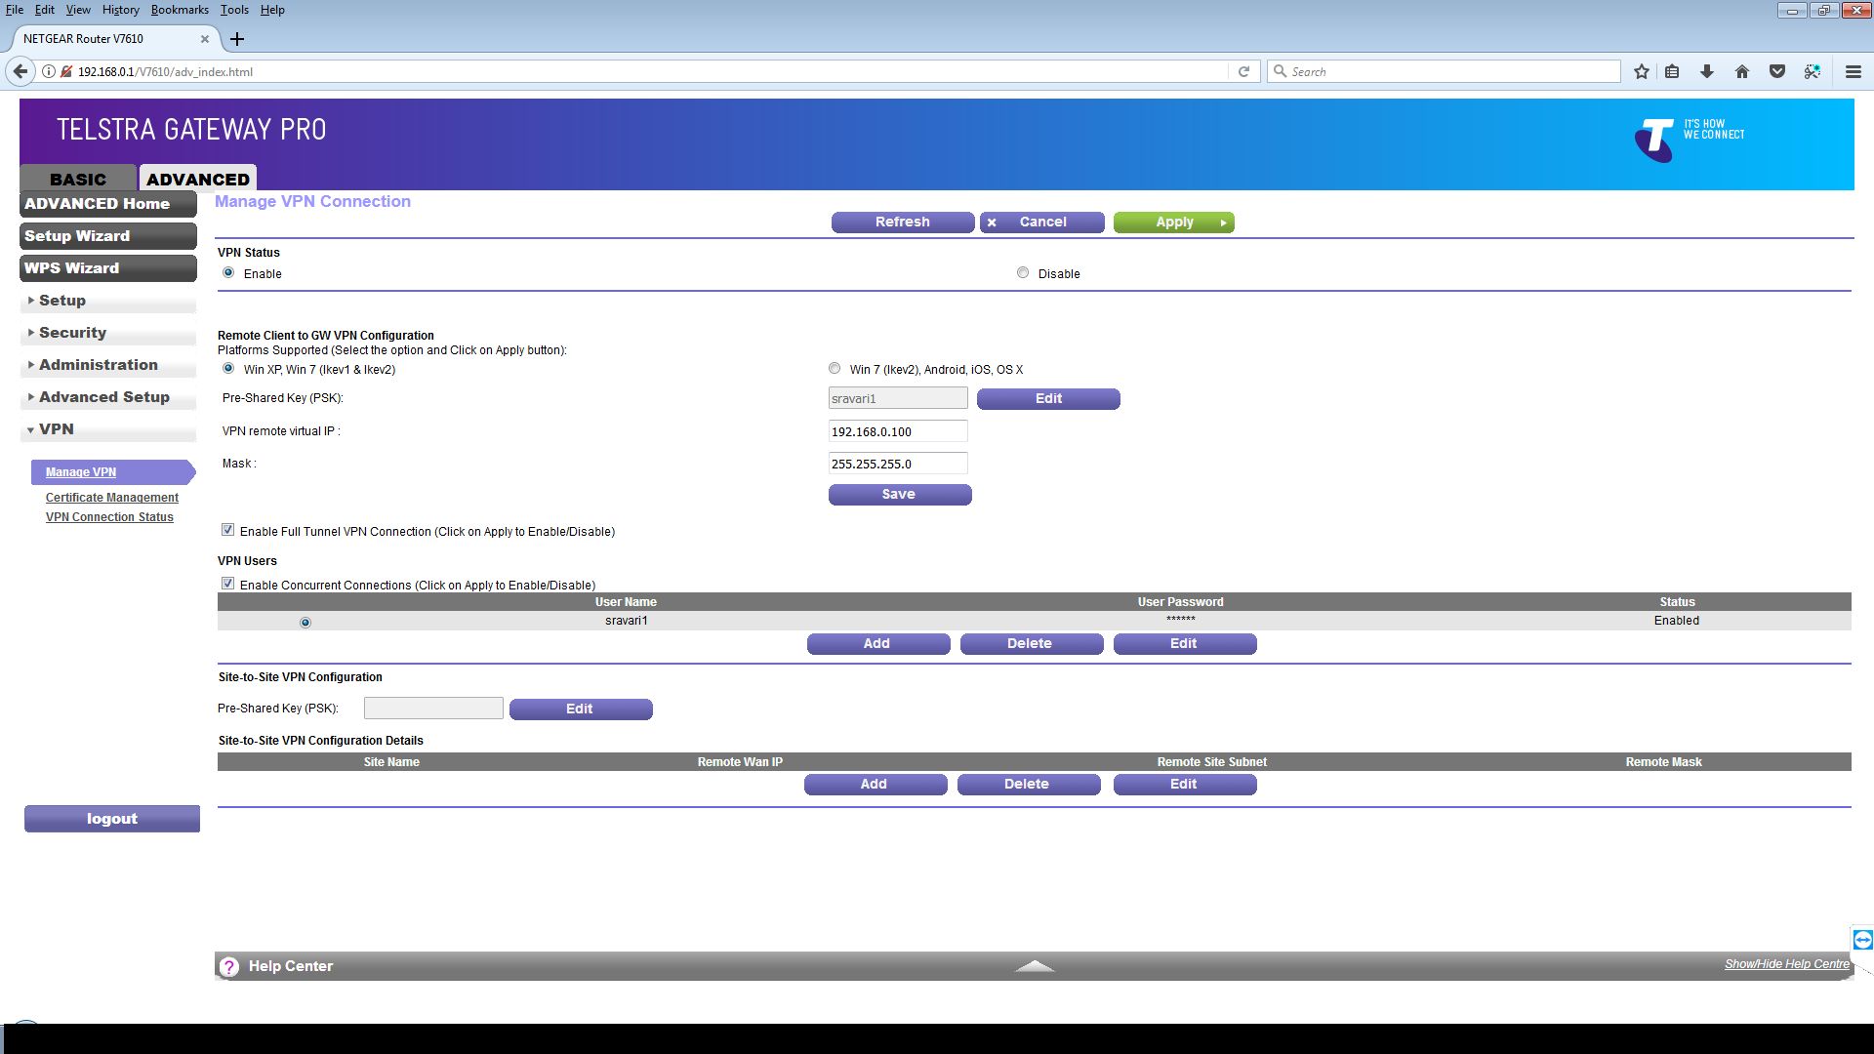Open the downloads arrow icon
The width and height of the screenshot is (1874, 1054).
[1706, 71]
